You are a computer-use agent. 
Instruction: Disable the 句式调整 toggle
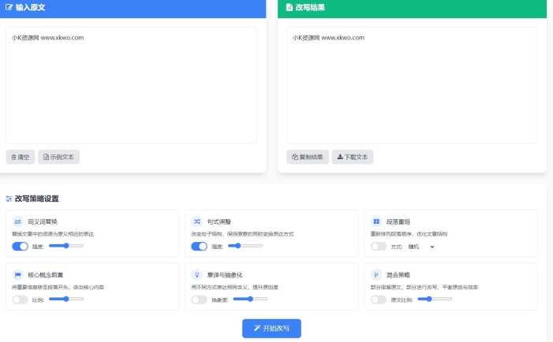click(200, 246)
